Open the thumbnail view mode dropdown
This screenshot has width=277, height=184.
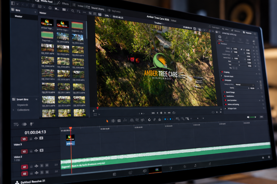click(65, 10)
